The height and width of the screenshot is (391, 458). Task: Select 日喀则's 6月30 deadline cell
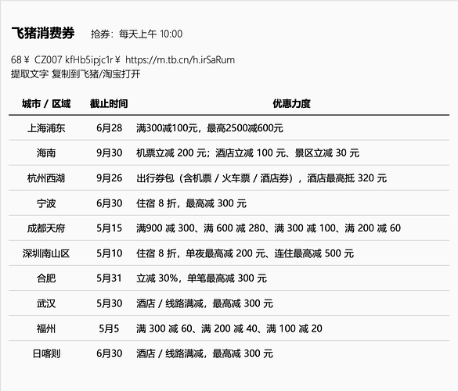110,353
